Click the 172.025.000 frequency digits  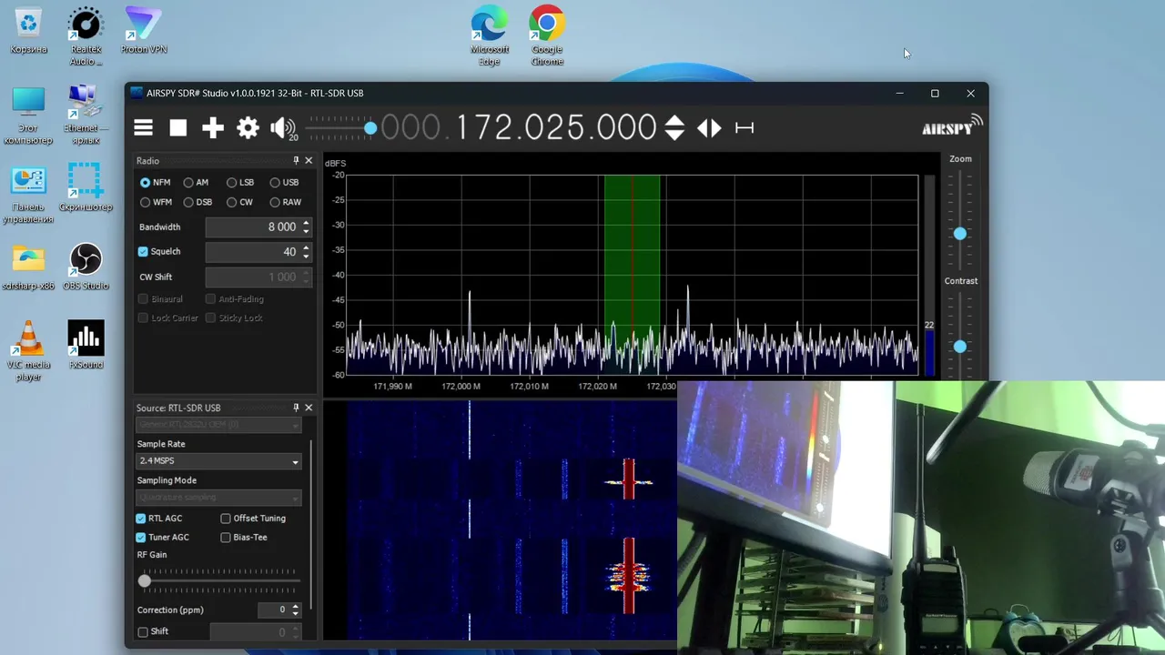(x=556, y=127)
